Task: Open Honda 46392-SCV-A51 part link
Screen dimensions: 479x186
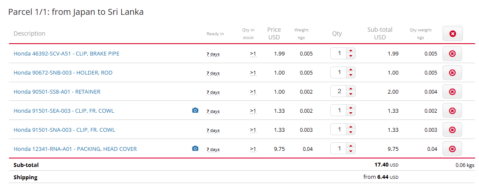Action: (x=66, y=54)
